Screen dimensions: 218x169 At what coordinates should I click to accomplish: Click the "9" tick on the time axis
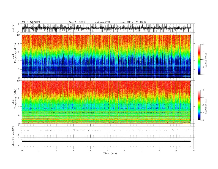pos(176,150)
